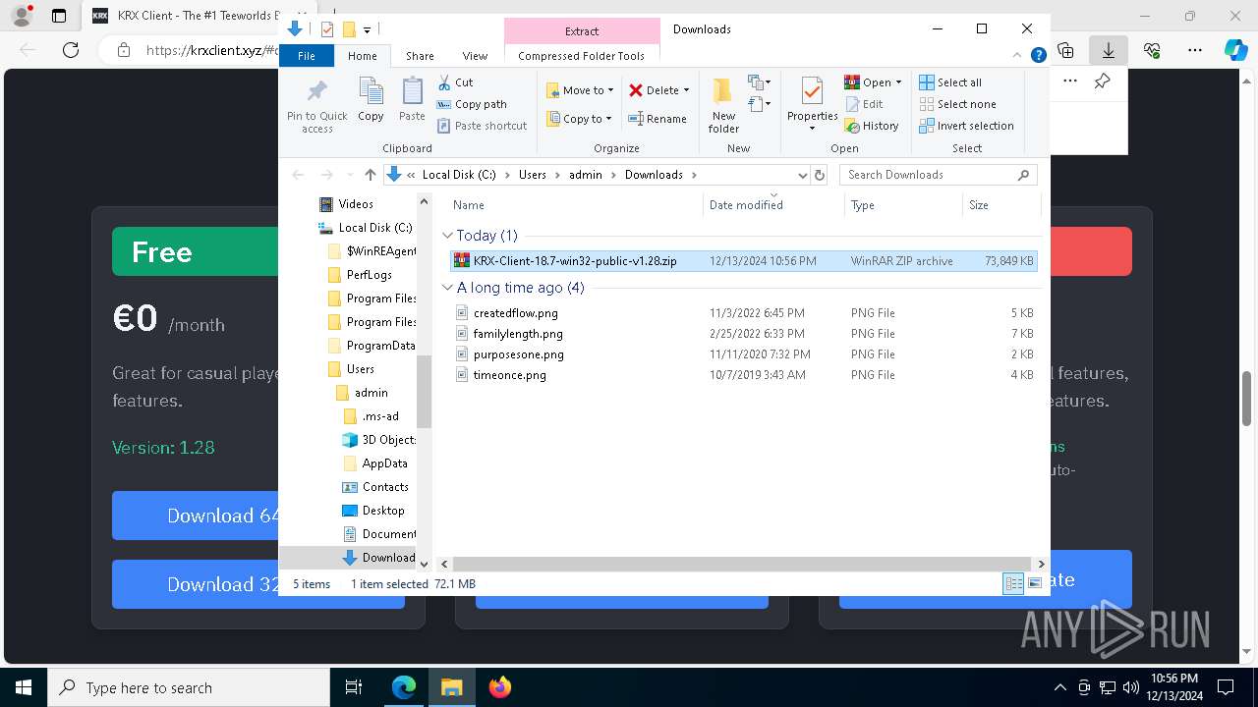Open file History
This screenshot has height=707, width=1258.
[871, 126]
